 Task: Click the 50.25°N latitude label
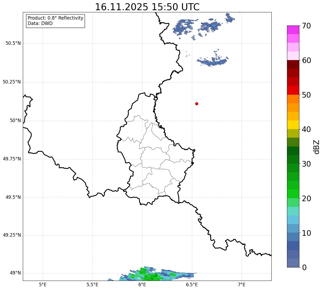(12, 82)
